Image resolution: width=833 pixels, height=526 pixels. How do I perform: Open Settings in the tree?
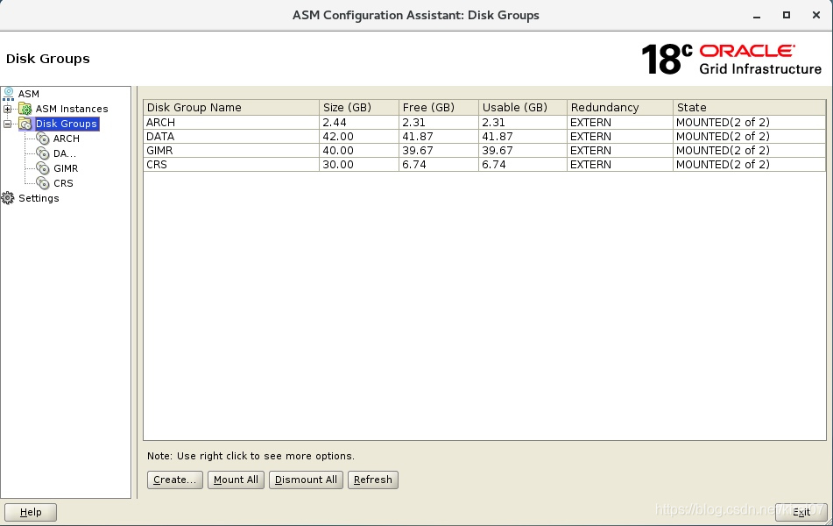(x=39, y=198)
